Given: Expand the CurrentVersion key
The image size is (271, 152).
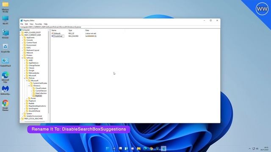Looking at the screenshot, I should point(31,91).
